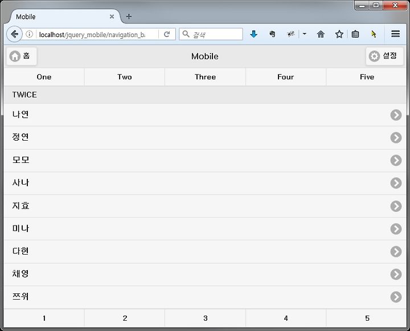Select navbar tab Two
The image size is (410, 331).
125,77
